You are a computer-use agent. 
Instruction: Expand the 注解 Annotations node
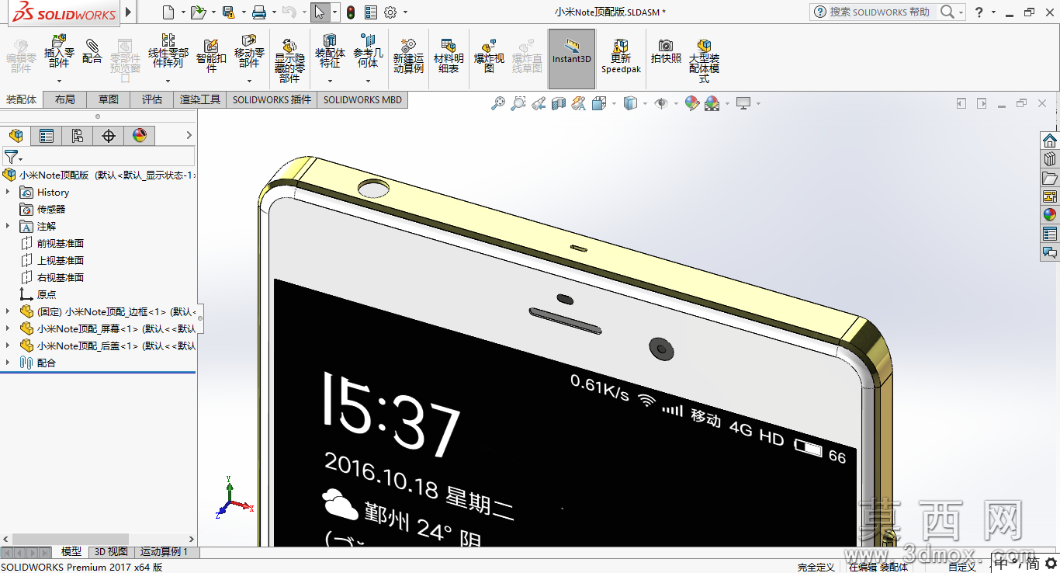coord(8,226)
